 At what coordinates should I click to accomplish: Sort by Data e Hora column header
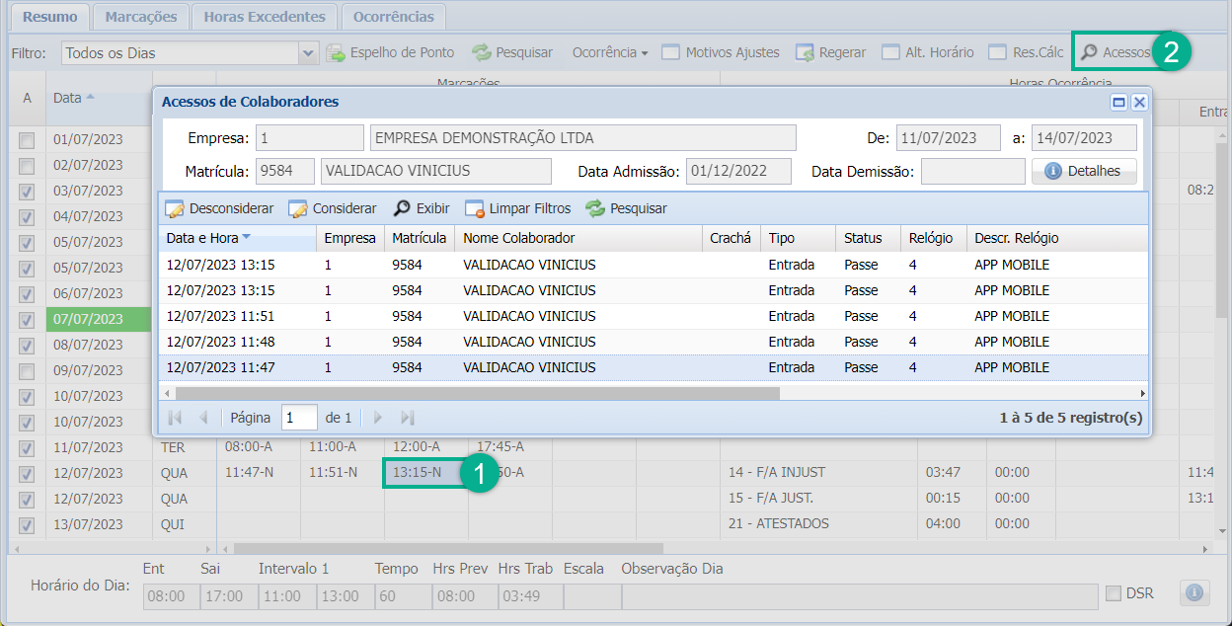click(x=207, y=238)
